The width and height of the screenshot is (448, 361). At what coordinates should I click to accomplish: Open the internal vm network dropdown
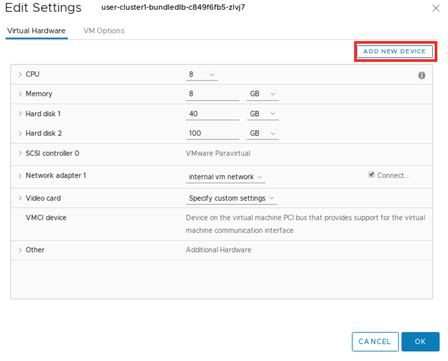[x=226, y=177]
